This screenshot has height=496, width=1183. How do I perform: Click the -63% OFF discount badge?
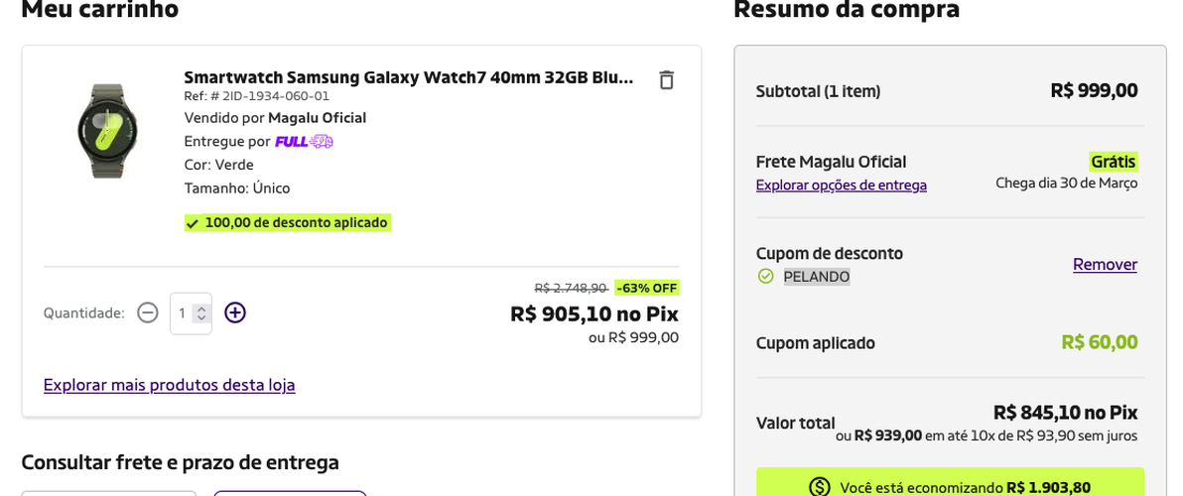point(646,288)
